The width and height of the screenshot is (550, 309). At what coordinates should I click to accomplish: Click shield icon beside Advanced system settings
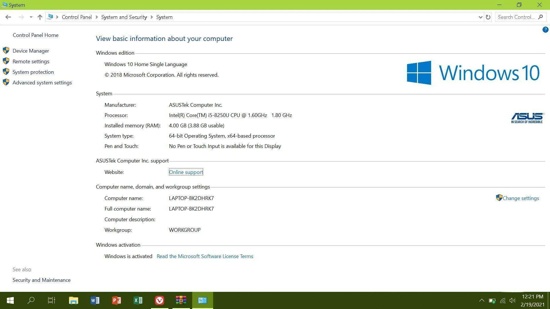tap(6, 82)
